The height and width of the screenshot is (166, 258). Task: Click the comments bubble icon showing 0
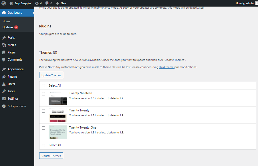point(47,3)
